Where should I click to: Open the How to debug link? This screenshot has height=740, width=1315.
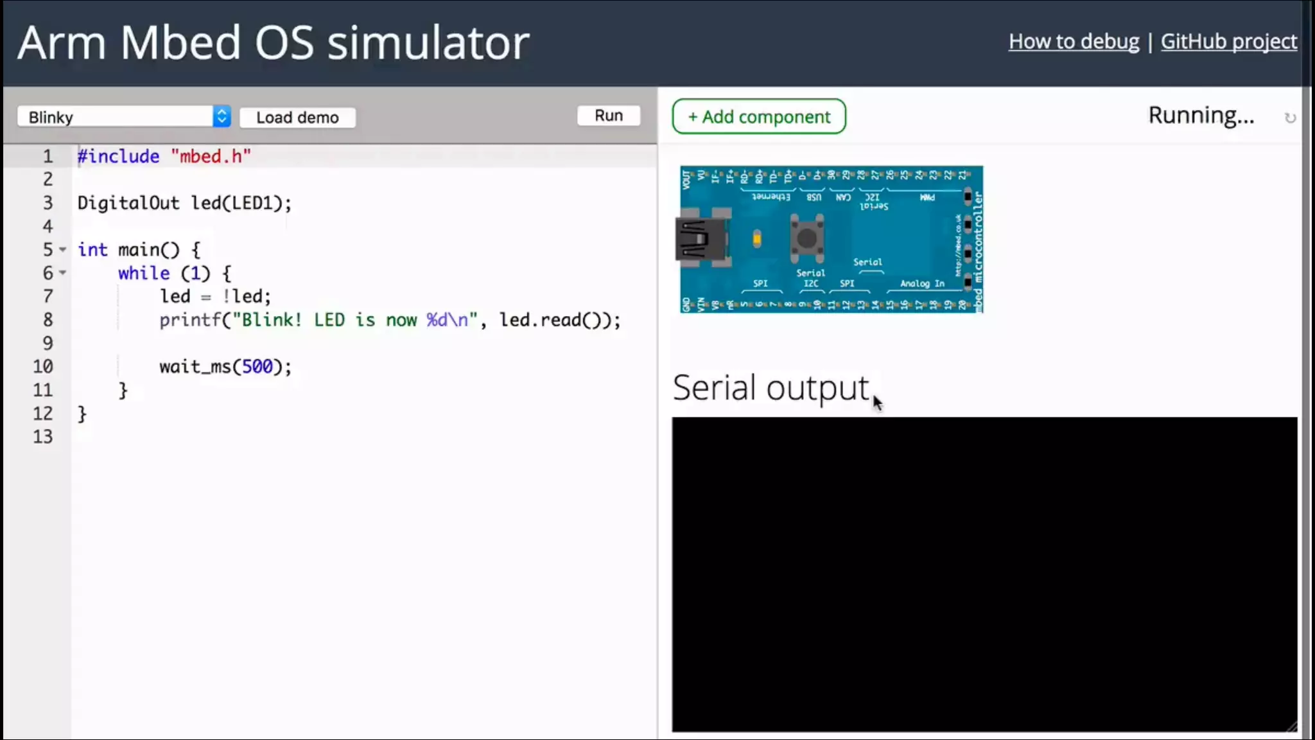coord(1074,42)
